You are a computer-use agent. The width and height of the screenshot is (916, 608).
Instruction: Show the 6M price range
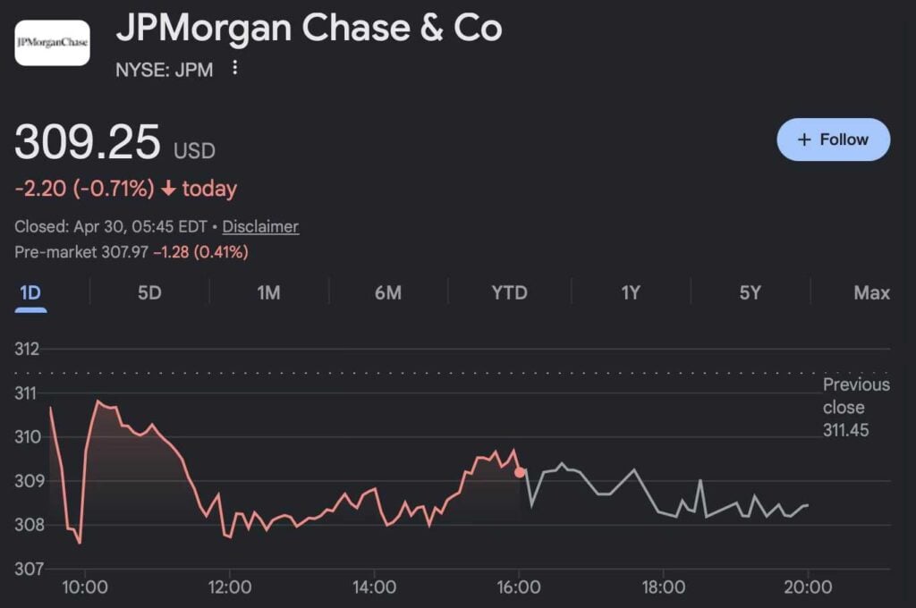click(388, 292)
